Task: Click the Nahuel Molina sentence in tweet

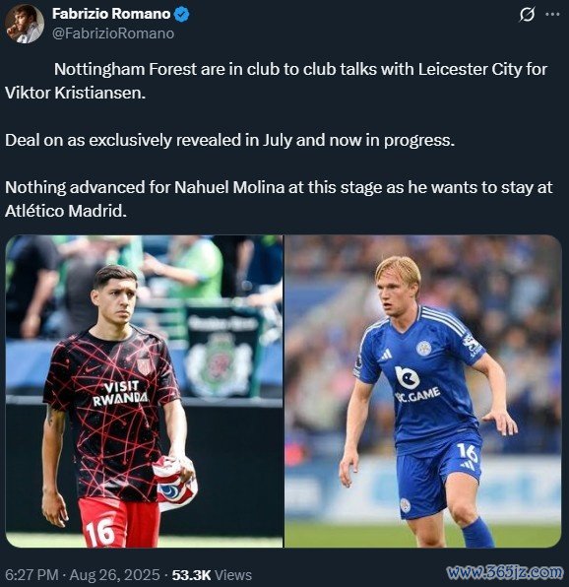Action: pyautogui.click(x=279, y=199)
